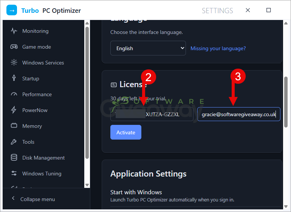
Task: Open Windows Services page
Action: (x=43, y=63)
